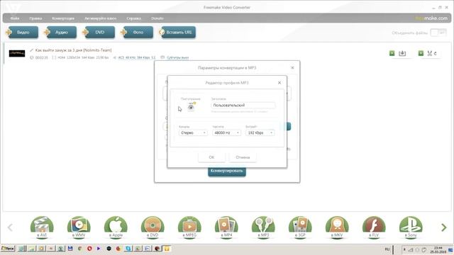This screenshot has height=255, width=454.
Task: Click the system tray clock
Action: pos(438,250)
